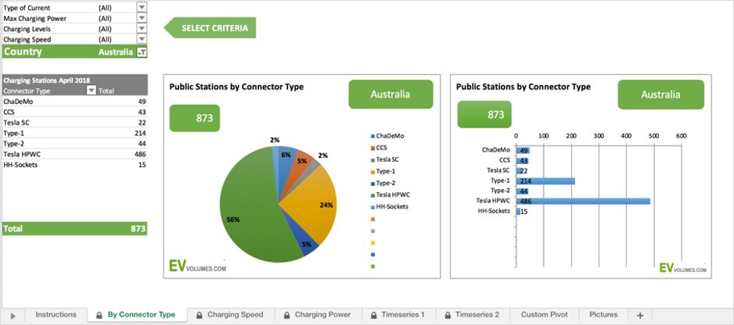Open the Custom Pivot sheet tab
Image resolution: width=734 pixels, height=325 pixels.
(x=544, y=315)
